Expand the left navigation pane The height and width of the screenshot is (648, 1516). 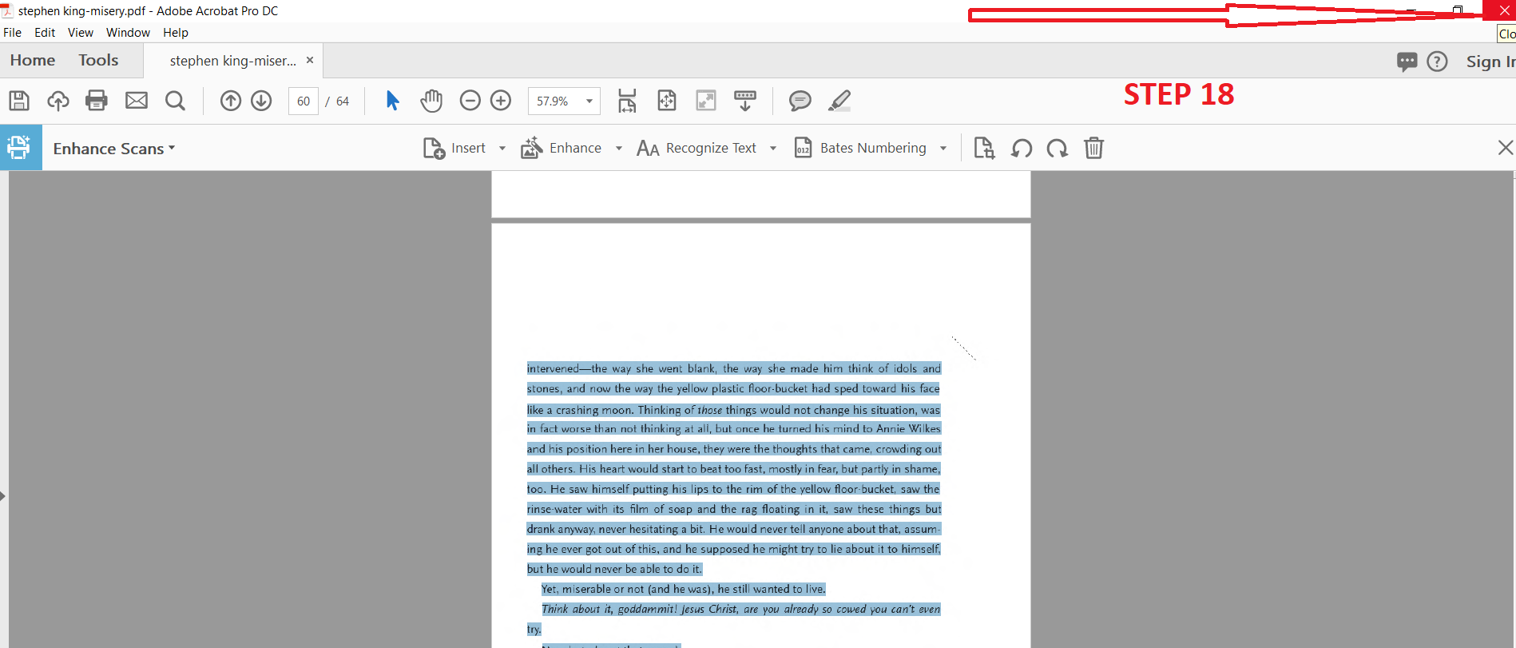tap(3, 496)
